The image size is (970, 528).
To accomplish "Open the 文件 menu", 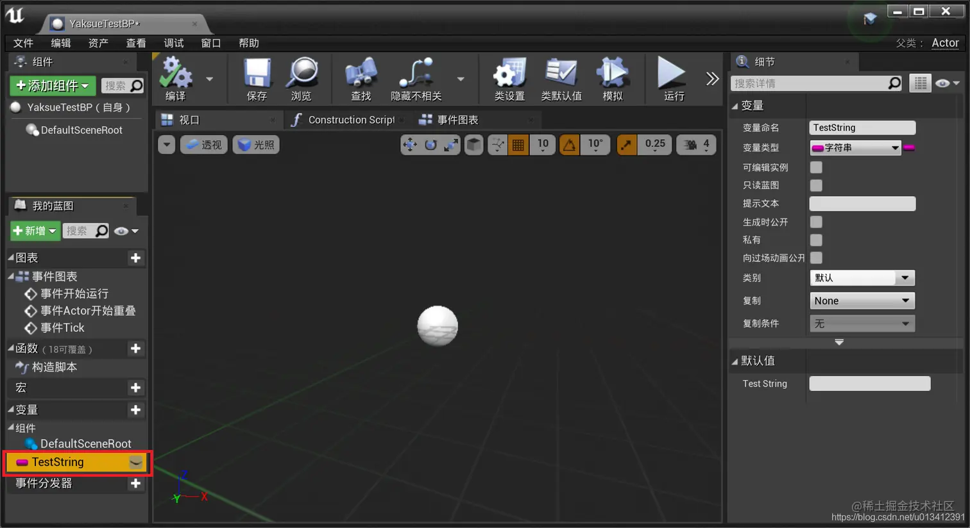I will pos(23,43).
